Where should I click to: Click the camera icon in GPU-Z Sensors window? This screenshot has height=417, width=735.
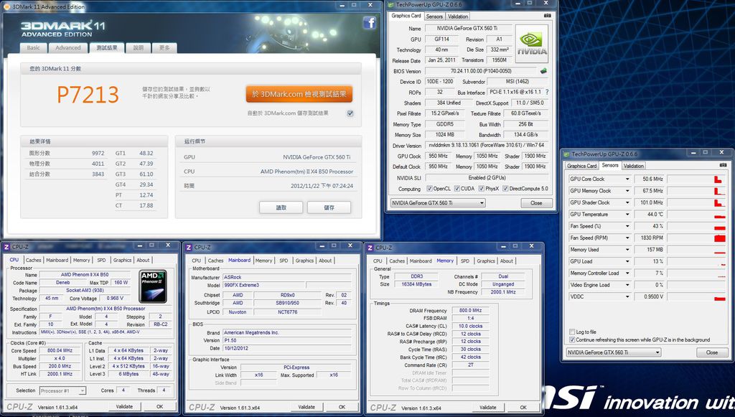[x=723, y=165]
